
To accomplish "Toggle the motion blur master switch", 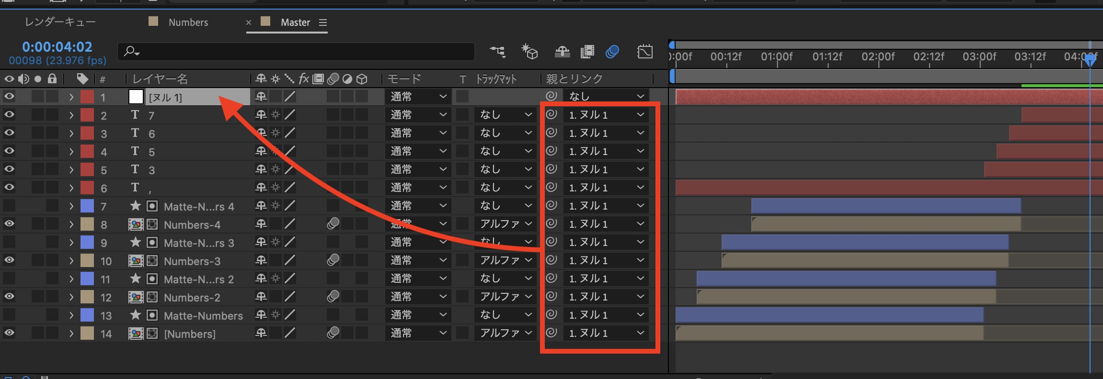I will pyautogui.click(x=612, y=51).
